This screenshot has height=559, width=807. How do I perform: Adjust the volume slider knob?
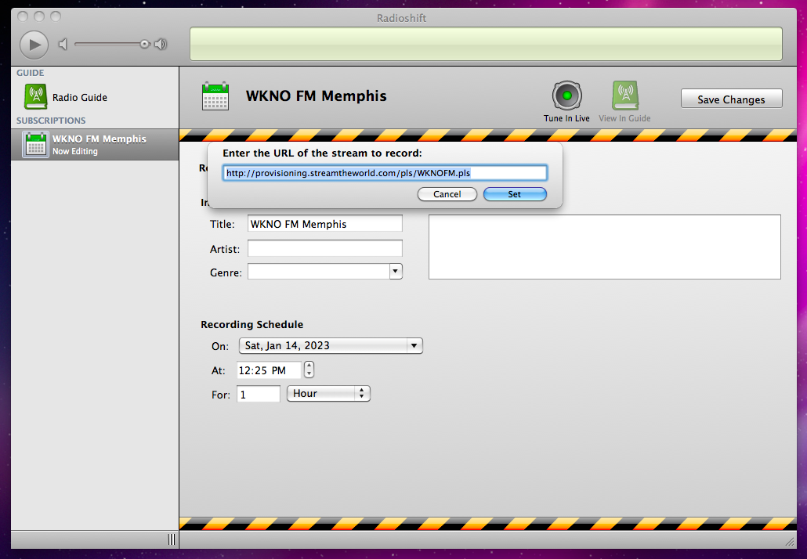point(145,44)
